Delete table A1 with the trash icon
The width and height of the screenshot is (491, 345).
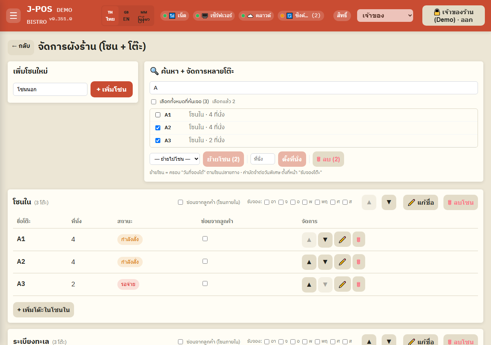point(359,240)
